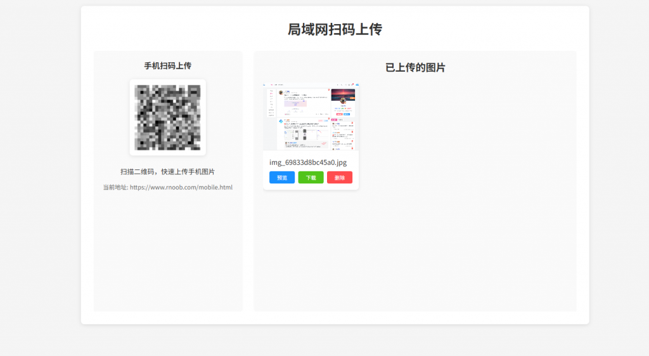Click the 当前地址 label text
Screen dimensions: 649x356
point(115,187)
